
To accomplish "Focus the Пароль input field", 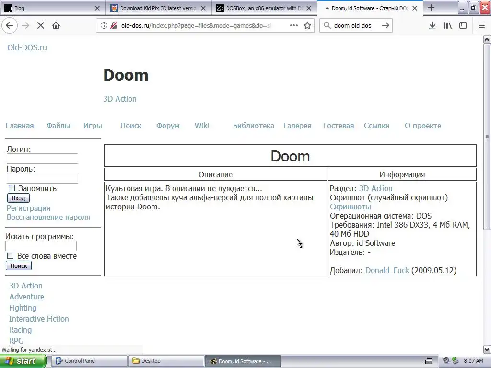I will (42, 178).
